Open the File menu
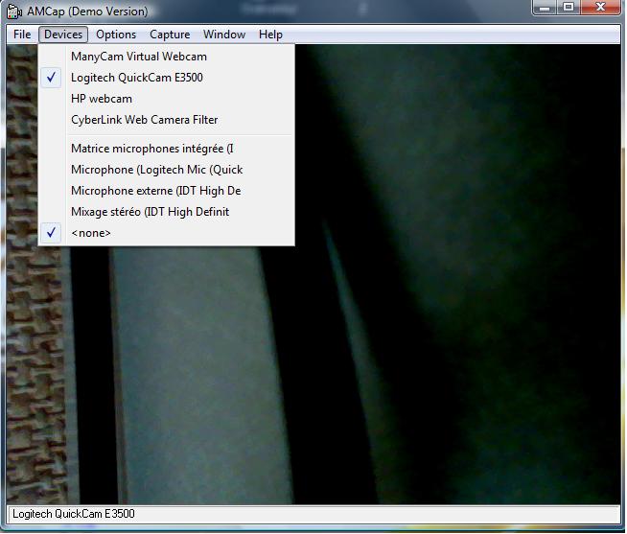627x534 pixels. (x=22, y=35)
